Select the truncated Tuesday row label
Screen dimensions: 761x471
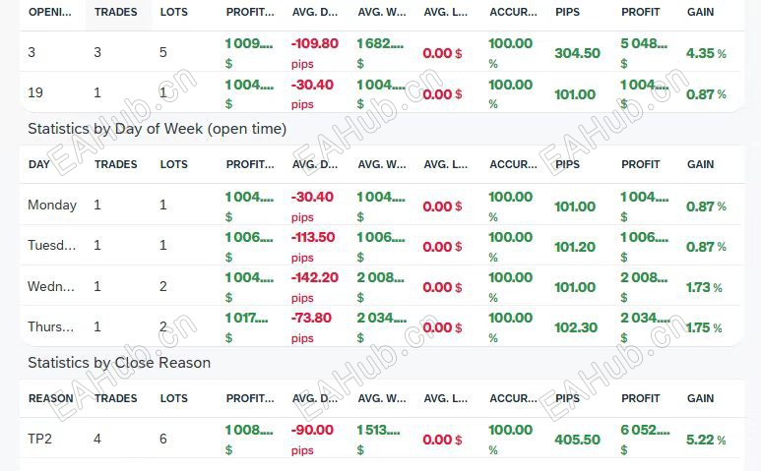click(51, 246)
